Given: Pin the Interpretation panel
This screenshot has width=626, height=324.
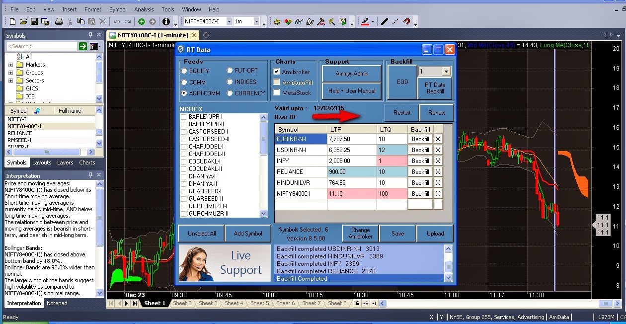Looking at the screenshot, I should pos(90,175).
